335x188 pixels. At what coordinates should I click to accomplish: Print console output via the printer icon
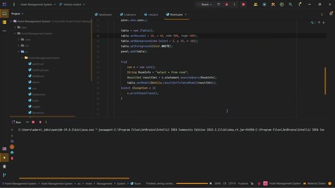pos(12,152)
